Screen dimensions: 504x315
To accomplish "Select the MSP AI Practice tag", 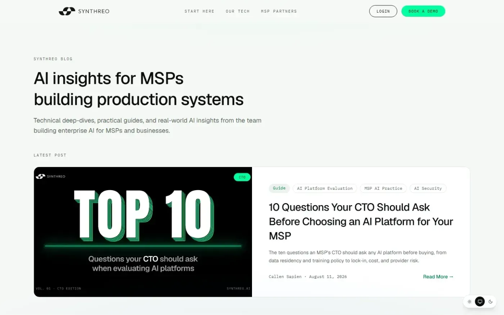I will [383, 188].
